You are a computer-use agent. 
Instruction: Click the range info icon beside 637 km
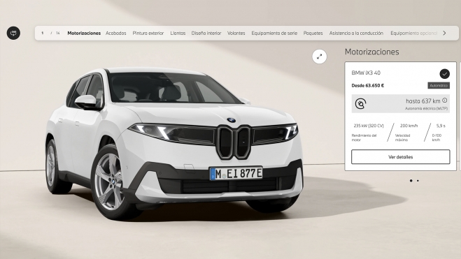(444, 101)
